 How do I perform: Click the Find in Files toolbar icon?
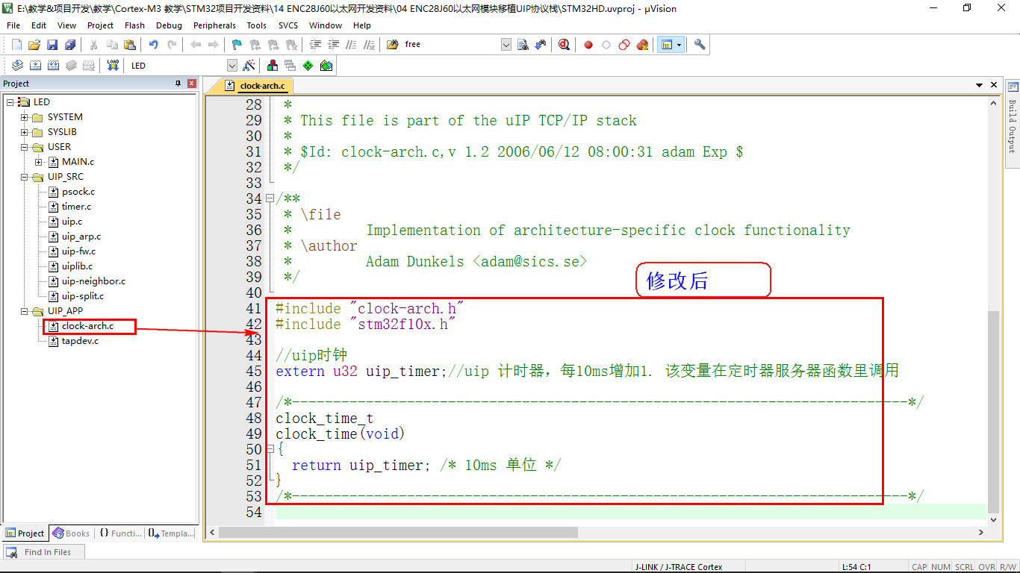pos(393,45)
